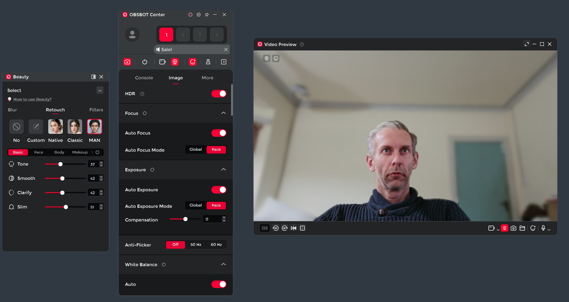Screen dimensions: 569x302
Task: Take snapshot with preview camera icon
Action: [x=513, y=228]
